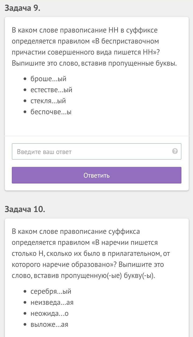Click the word 'естестве...ый'
193x337 pixels.
click(51, 90)
